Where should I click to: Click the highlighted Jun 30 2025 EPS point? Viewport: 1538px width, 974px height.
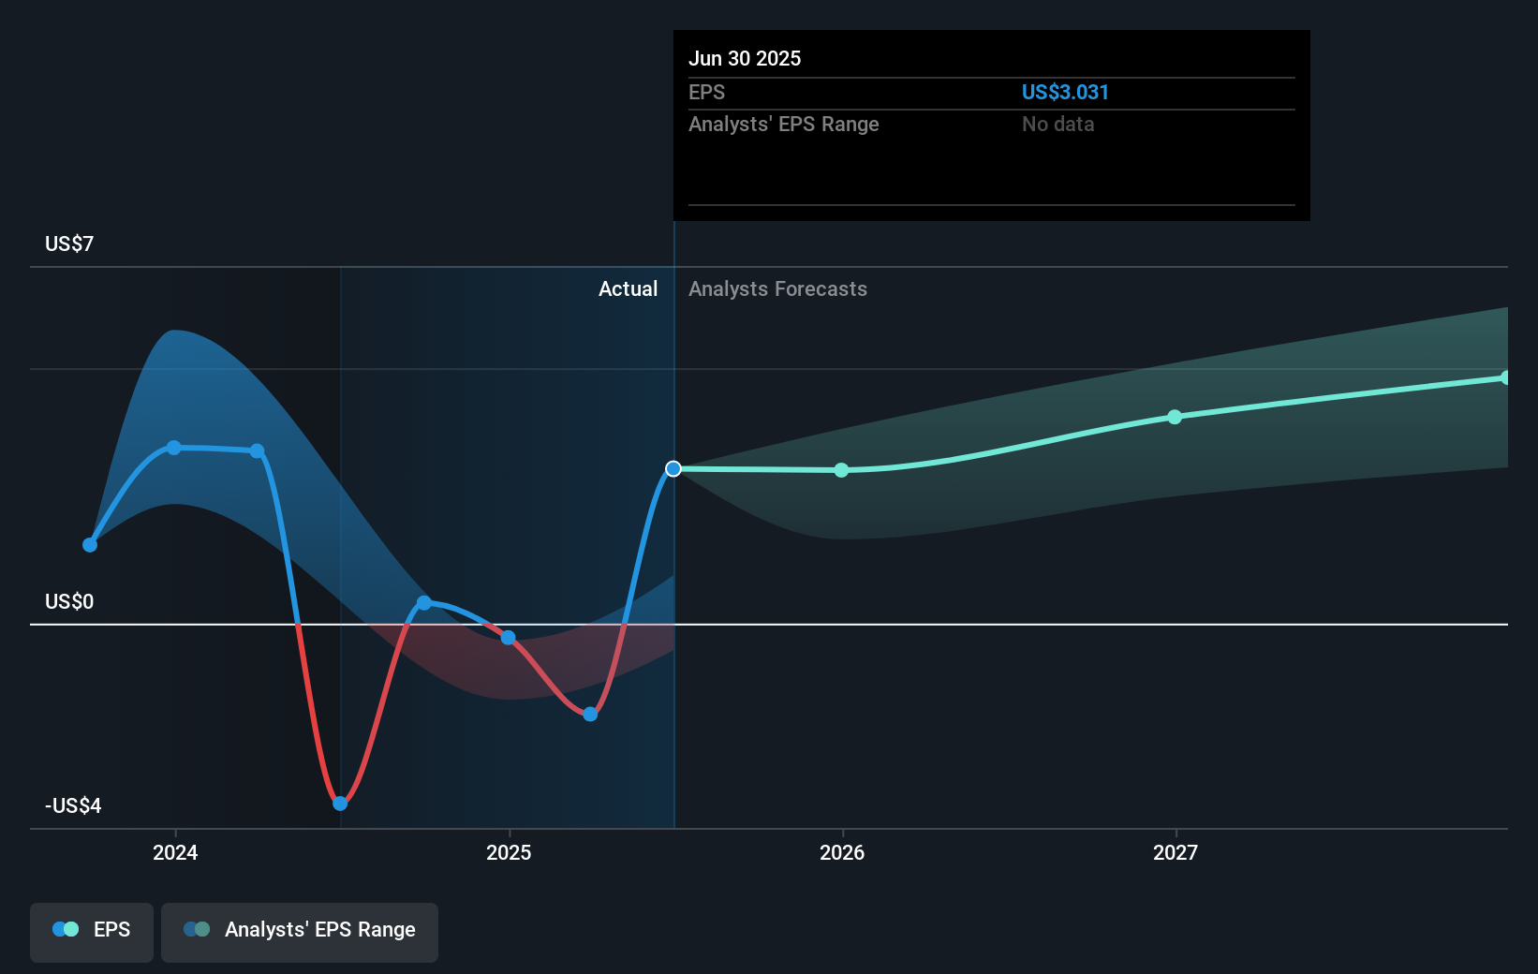point(673,468)
